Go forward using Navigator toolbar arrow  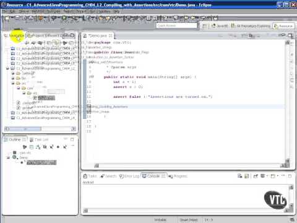coord(33,43)
